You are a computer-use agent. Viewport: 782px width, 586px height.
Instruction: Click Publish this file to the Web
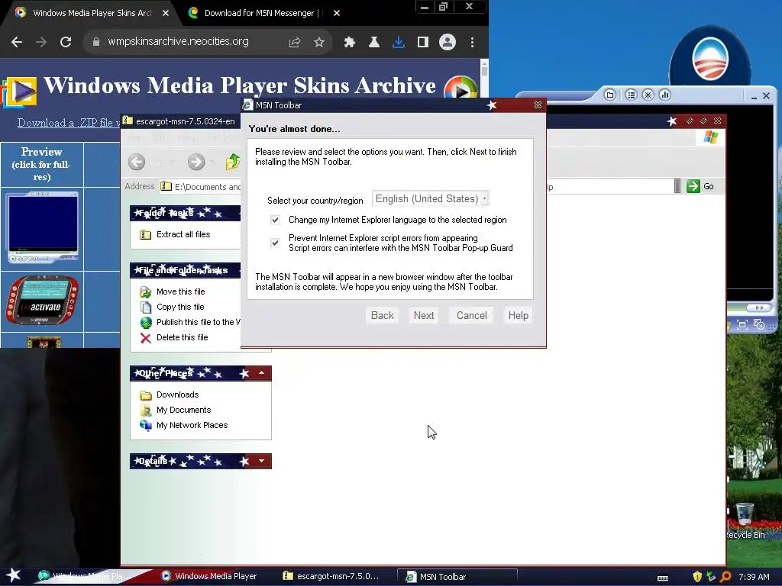pos(198,323)
